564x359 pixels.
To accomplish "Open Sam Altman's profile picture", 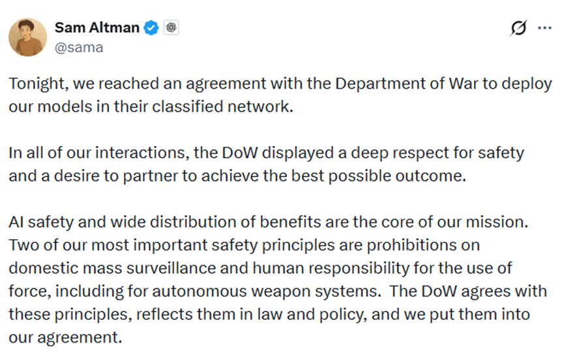I will click(x=27, y=36).
